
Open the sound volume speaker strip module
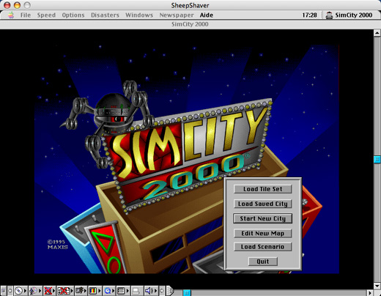pyautogui.click(x=149, y=291)
